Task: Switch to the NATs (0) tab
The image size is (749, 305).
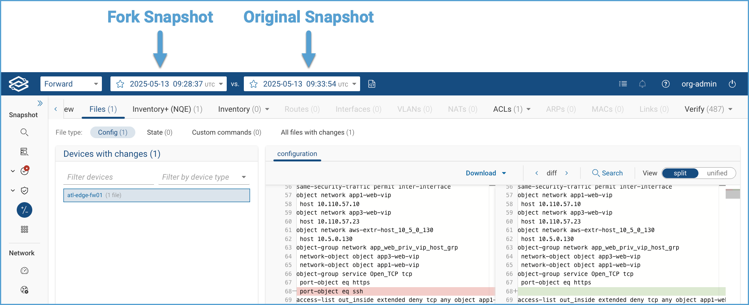Action: 463,109
